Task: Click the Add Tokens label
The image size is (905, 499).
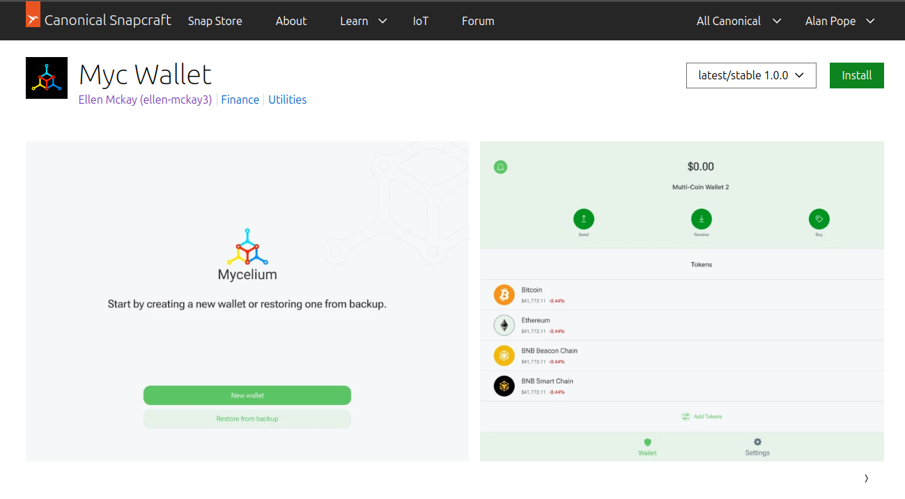Action: [x=708, y=416]
